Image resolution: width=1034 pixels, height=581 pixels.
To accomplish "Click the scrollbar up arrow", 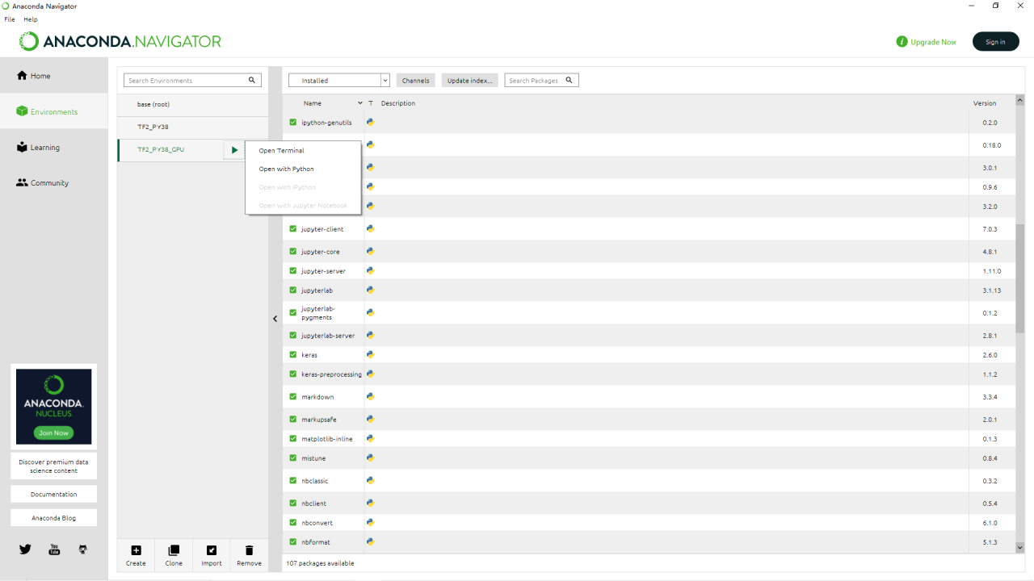I will coord(1019,100).
